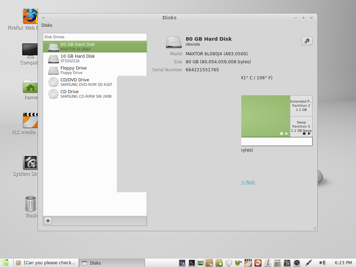Click the 41° C / 106° F temperature text
356x267 pixels.
[x=257, y=78]
